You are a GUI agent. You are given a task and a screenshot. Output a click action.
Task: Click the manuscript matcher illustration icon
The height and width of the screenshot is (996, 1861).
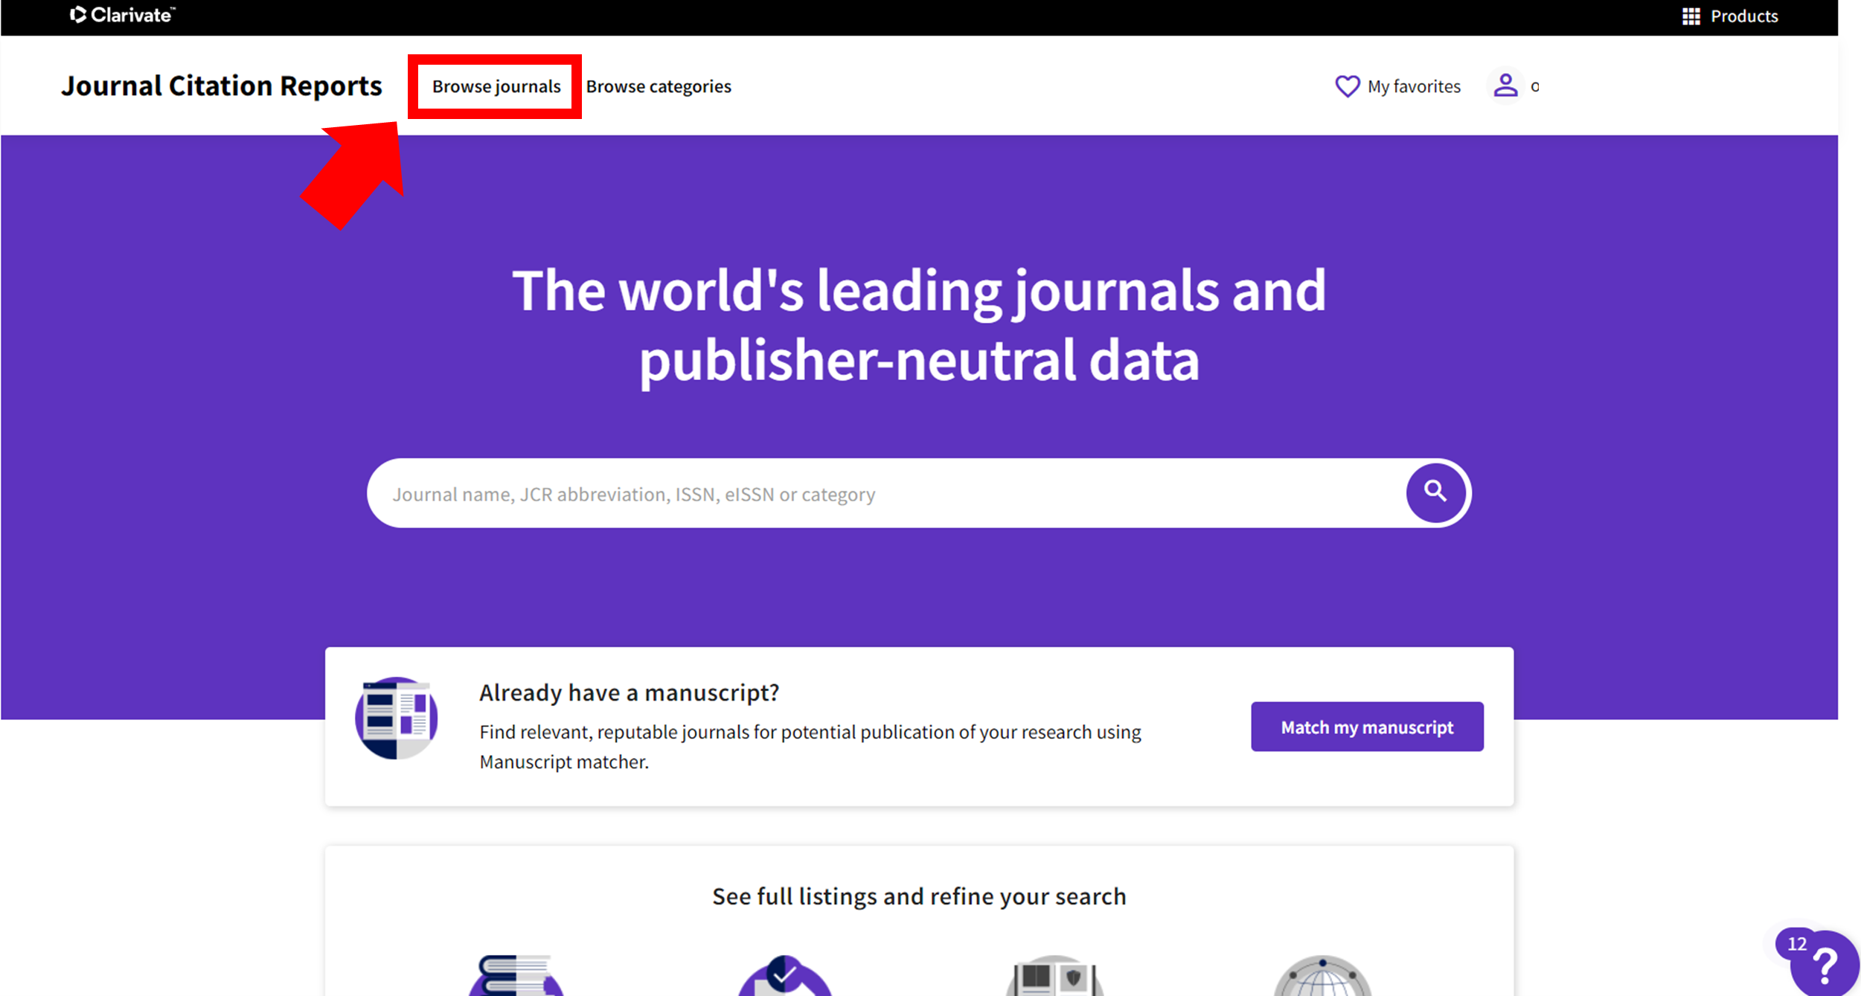396,718
